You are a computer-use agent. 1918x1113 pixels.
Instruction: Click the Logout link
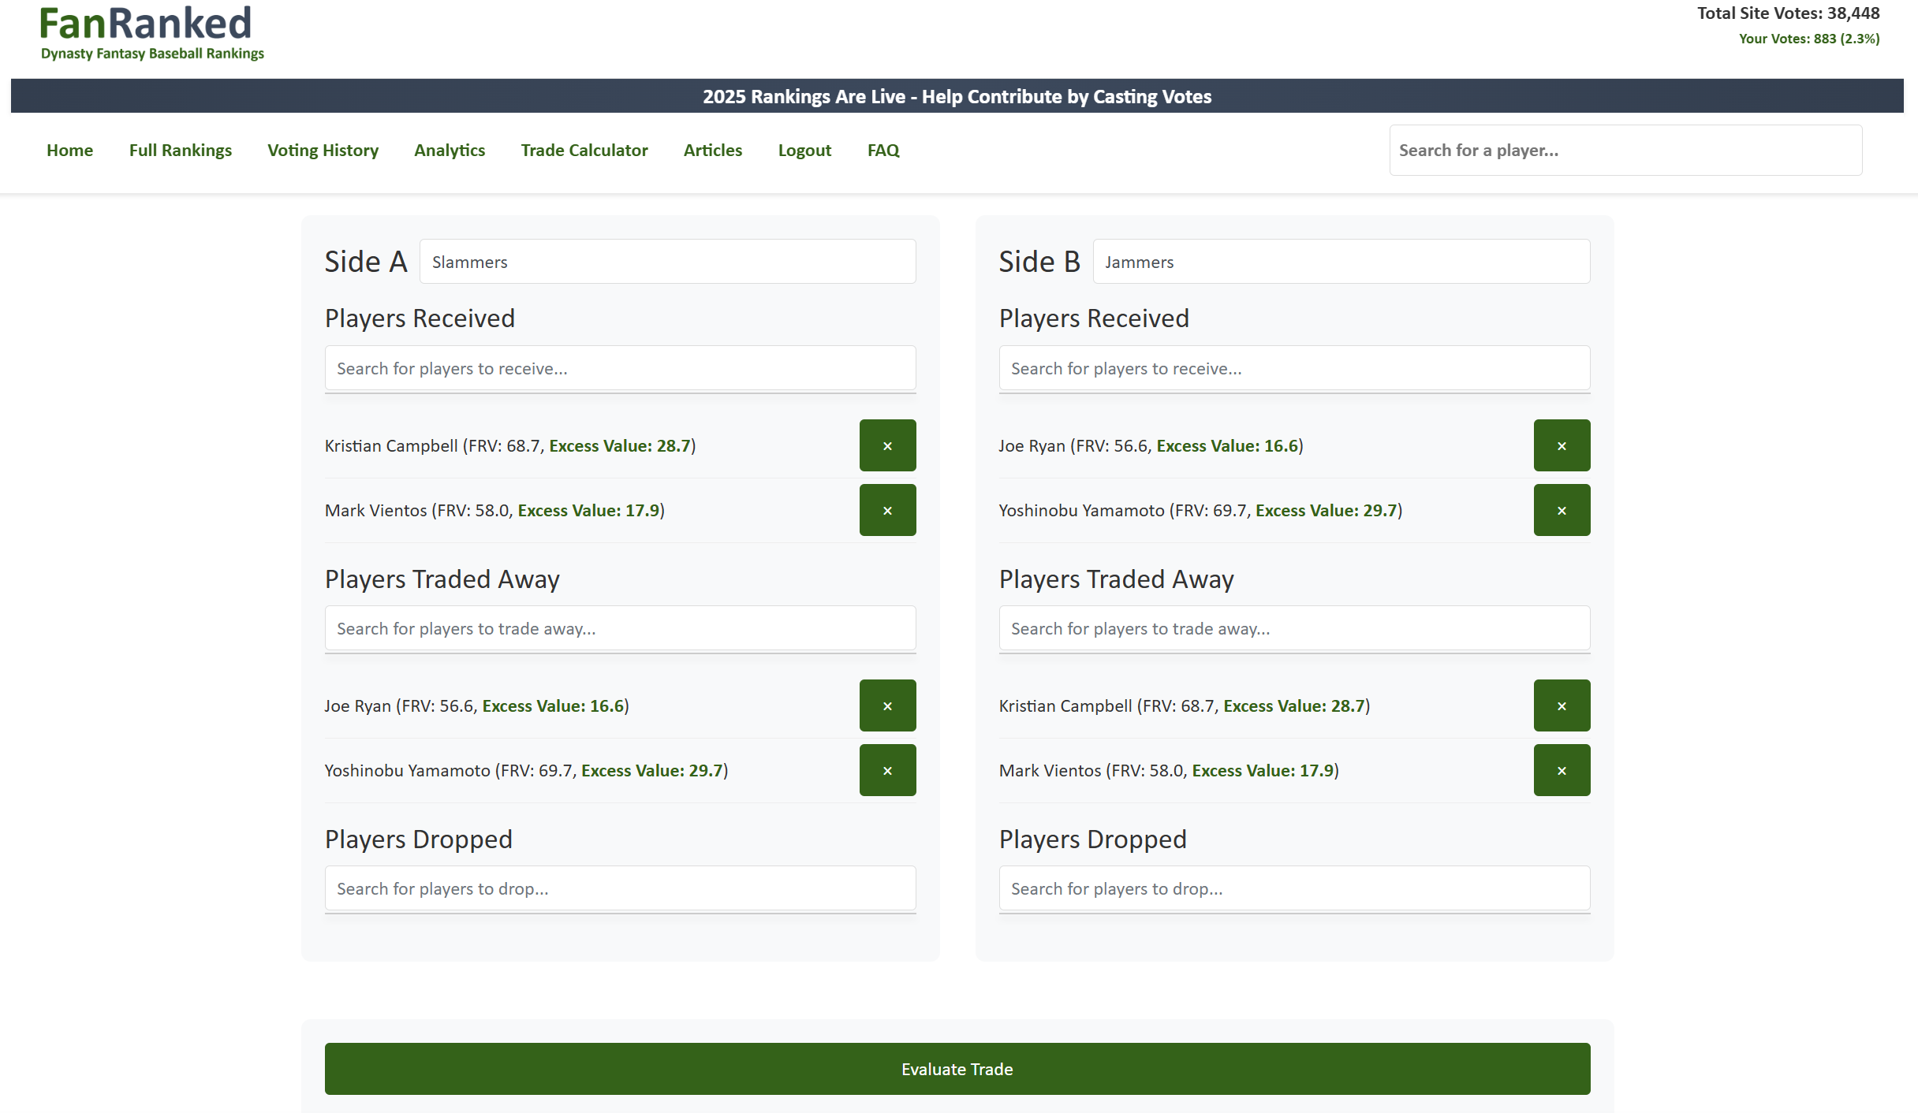804,150
